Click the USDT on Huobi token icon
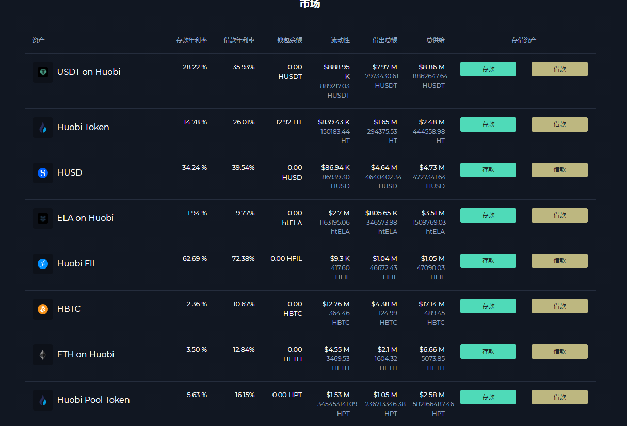The width and height of the screenshot is (627, 426). click(43, 72)
